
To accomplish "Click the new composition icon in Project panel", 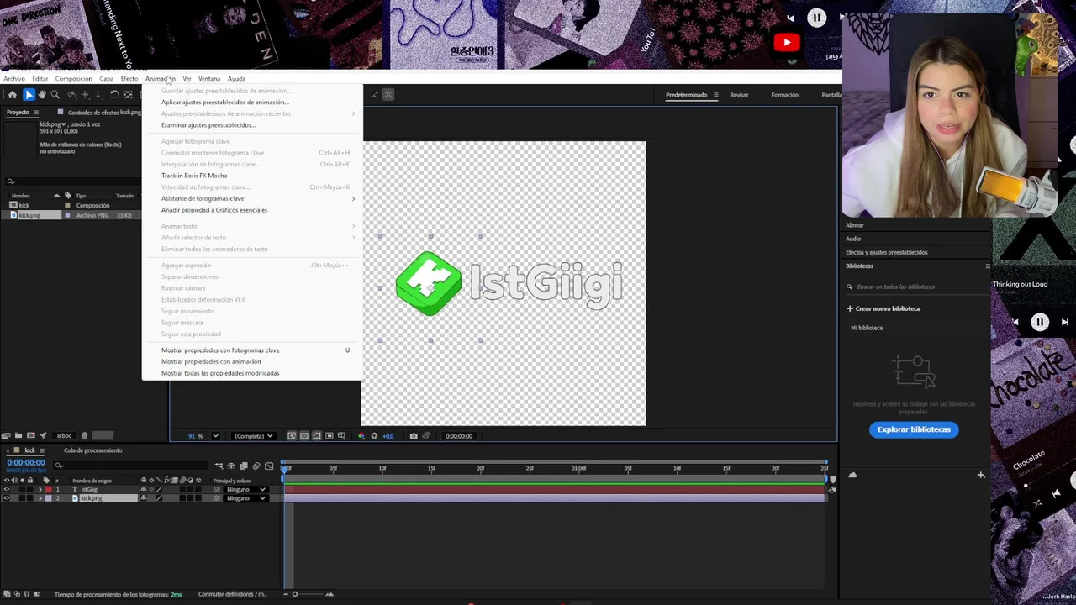I will pyautogui.click(x=31, y=435).
